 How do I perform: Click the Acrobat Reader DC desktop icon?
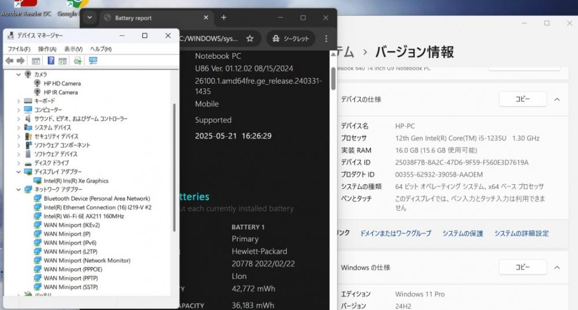click(x=26, y=9)
